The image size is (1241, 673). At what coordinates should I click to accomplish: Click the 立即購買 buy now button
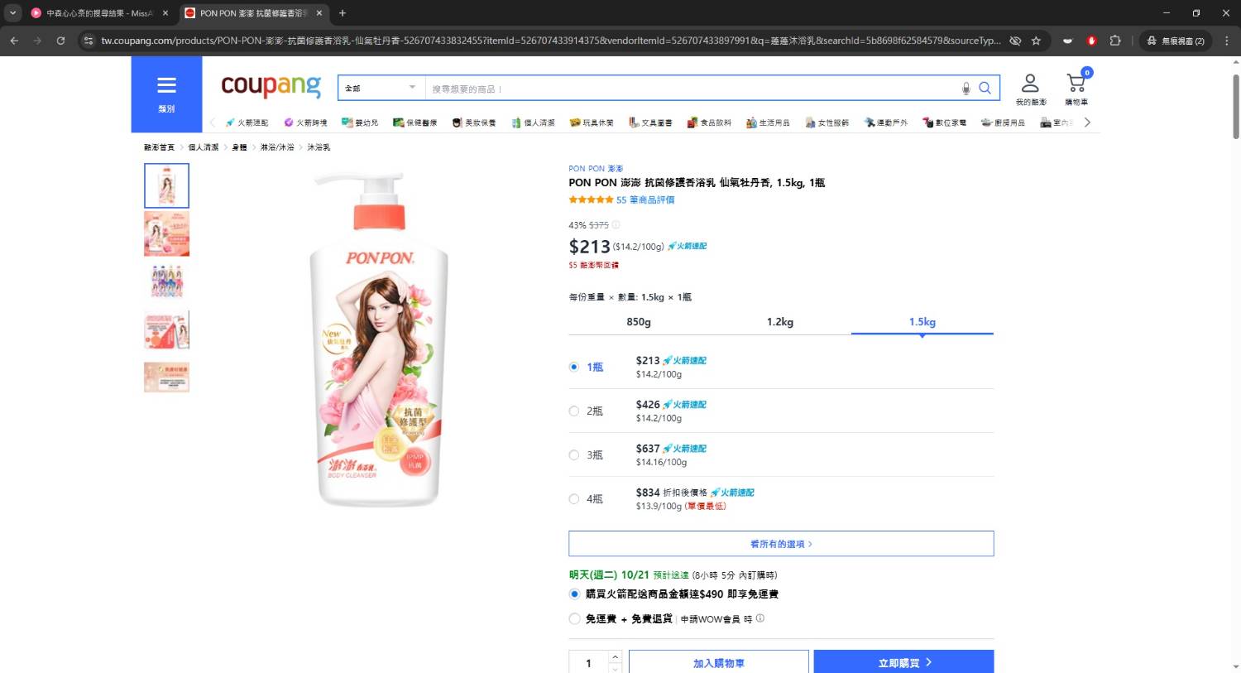pos(904,662)
